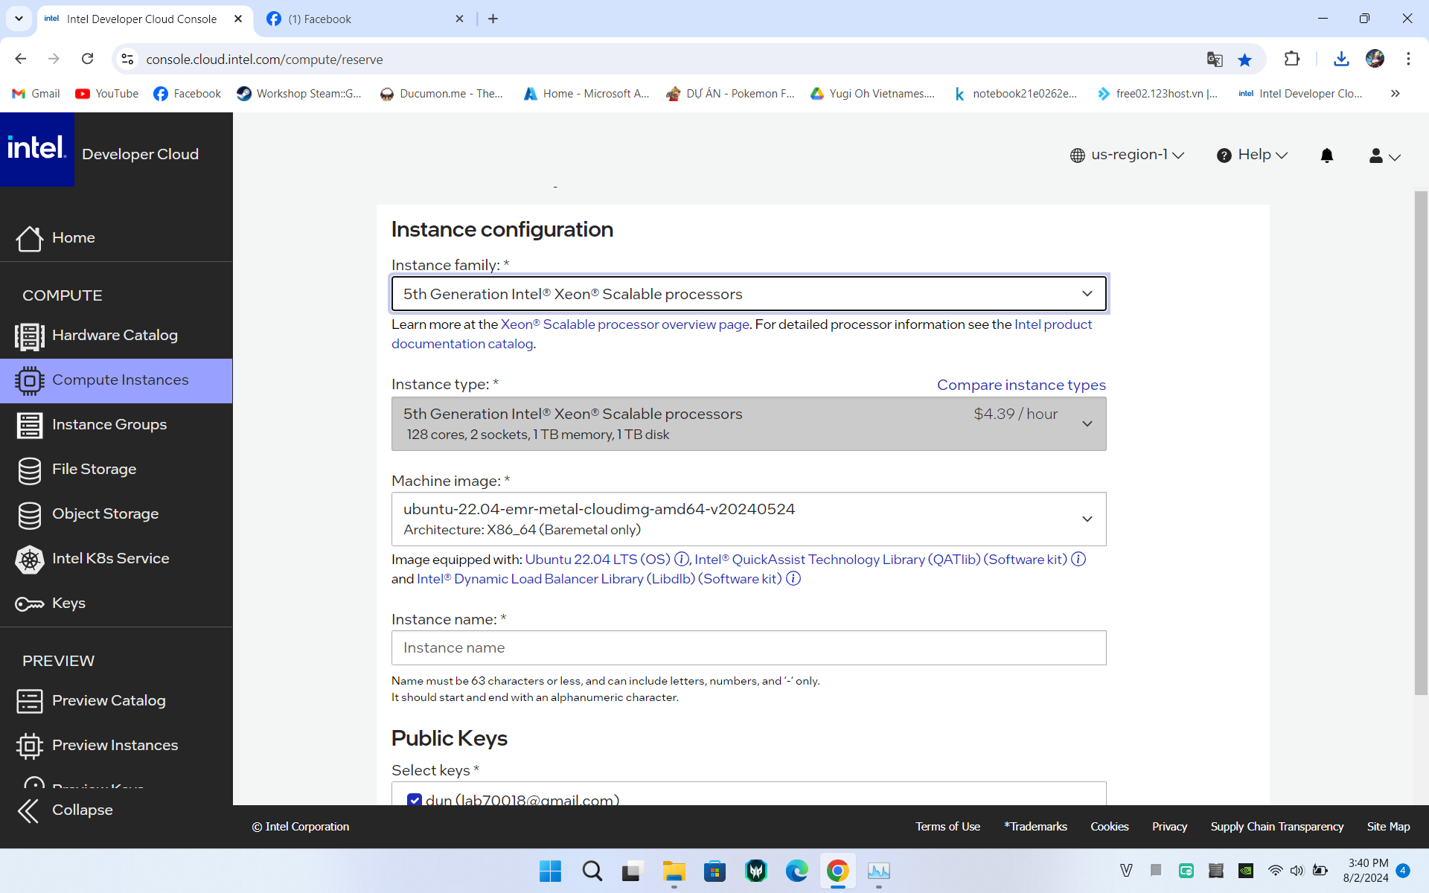This screenshot has width=1429, height=893.
Task: Reload the current page
Action: (87, 59)
